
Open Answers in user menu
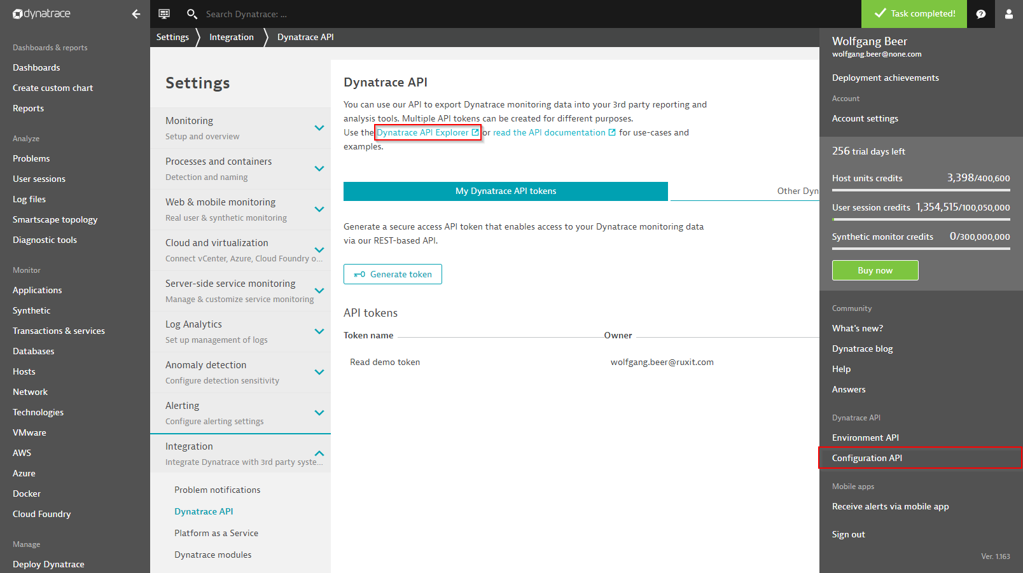click(849, 389)
